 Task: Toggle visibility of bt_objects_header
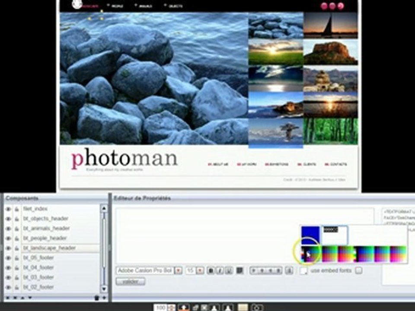click(x=8, y=219)
